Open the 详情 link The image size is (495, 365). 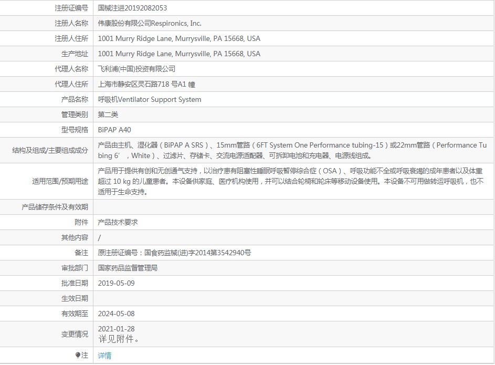[104, 356]
